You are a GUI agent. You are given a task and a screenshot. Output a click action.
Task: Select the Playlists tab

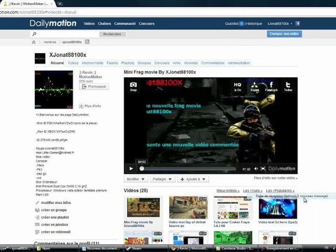coord(127,63)
